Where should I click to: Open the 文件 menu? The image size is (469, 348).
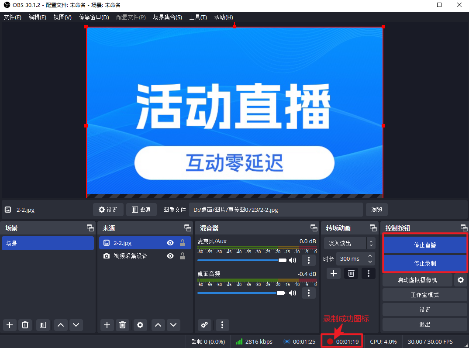[x=12, y=17]
